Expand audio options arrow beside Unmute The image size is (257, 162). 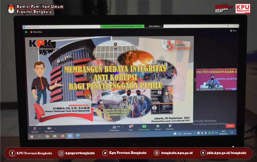coord(40,128)
